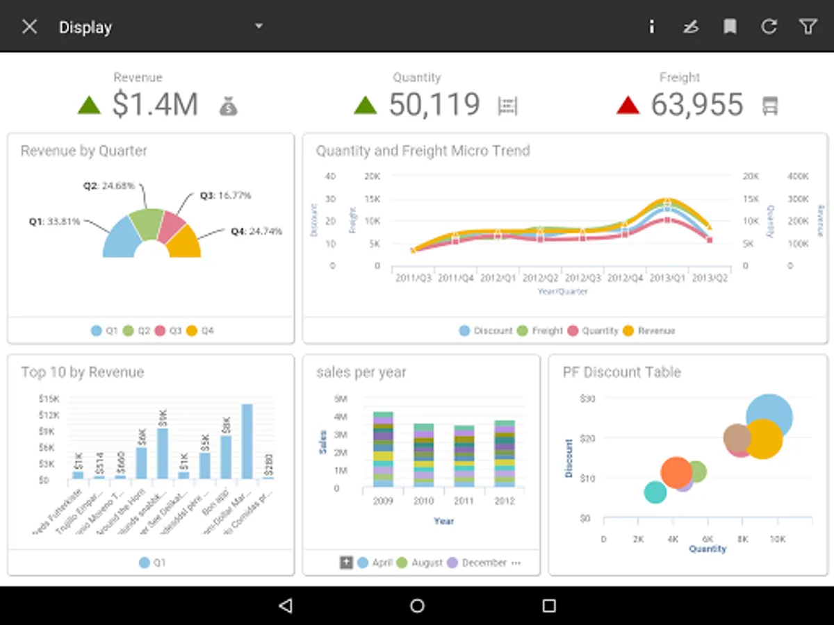The image size is (834, 625).
Task: Select the green Q2 slice of the donut
Action: click(147, 223)
